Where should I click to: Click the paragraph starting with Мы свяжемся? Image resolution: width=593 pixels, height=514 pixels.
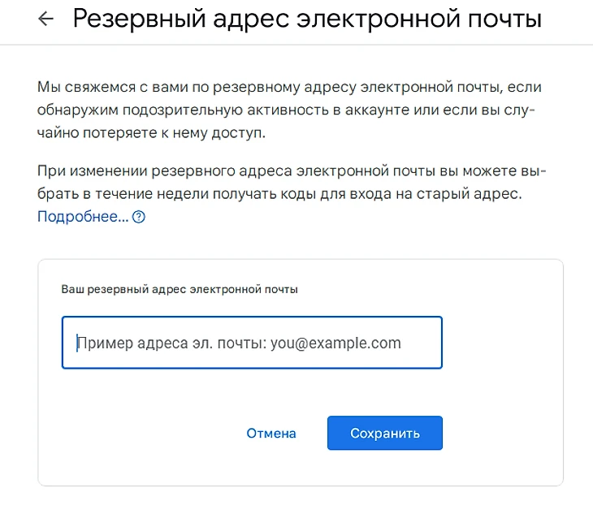290,110
